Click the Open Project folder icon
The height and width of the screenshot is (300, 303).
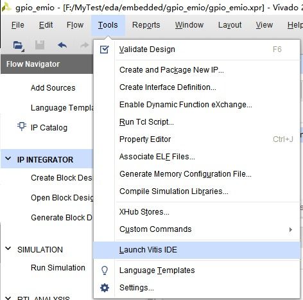click(19, 46)
